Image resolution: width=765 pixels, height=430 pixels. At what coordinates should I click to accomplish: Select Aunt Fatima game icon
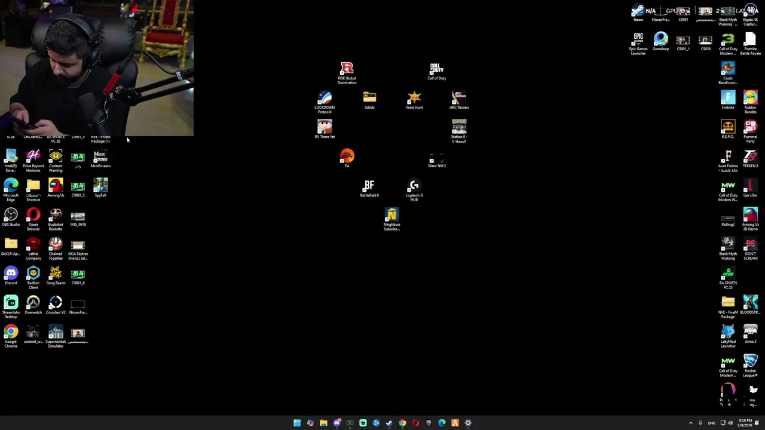(x=728, y=161)
